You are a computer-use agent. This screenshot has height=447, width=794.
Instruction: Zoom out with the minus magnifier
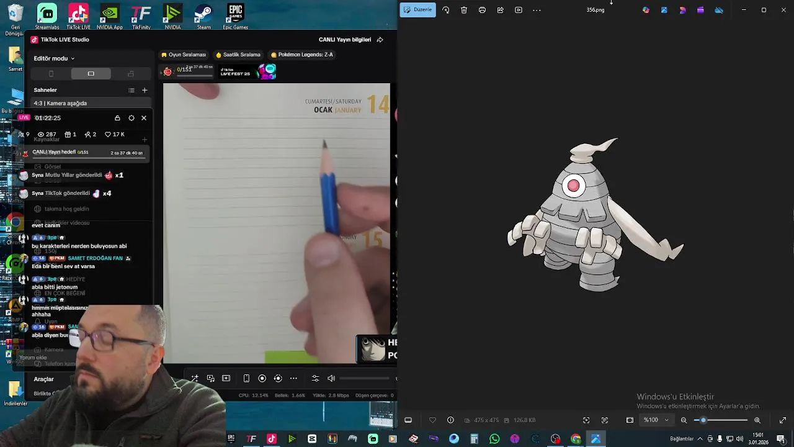click(684, 420)
